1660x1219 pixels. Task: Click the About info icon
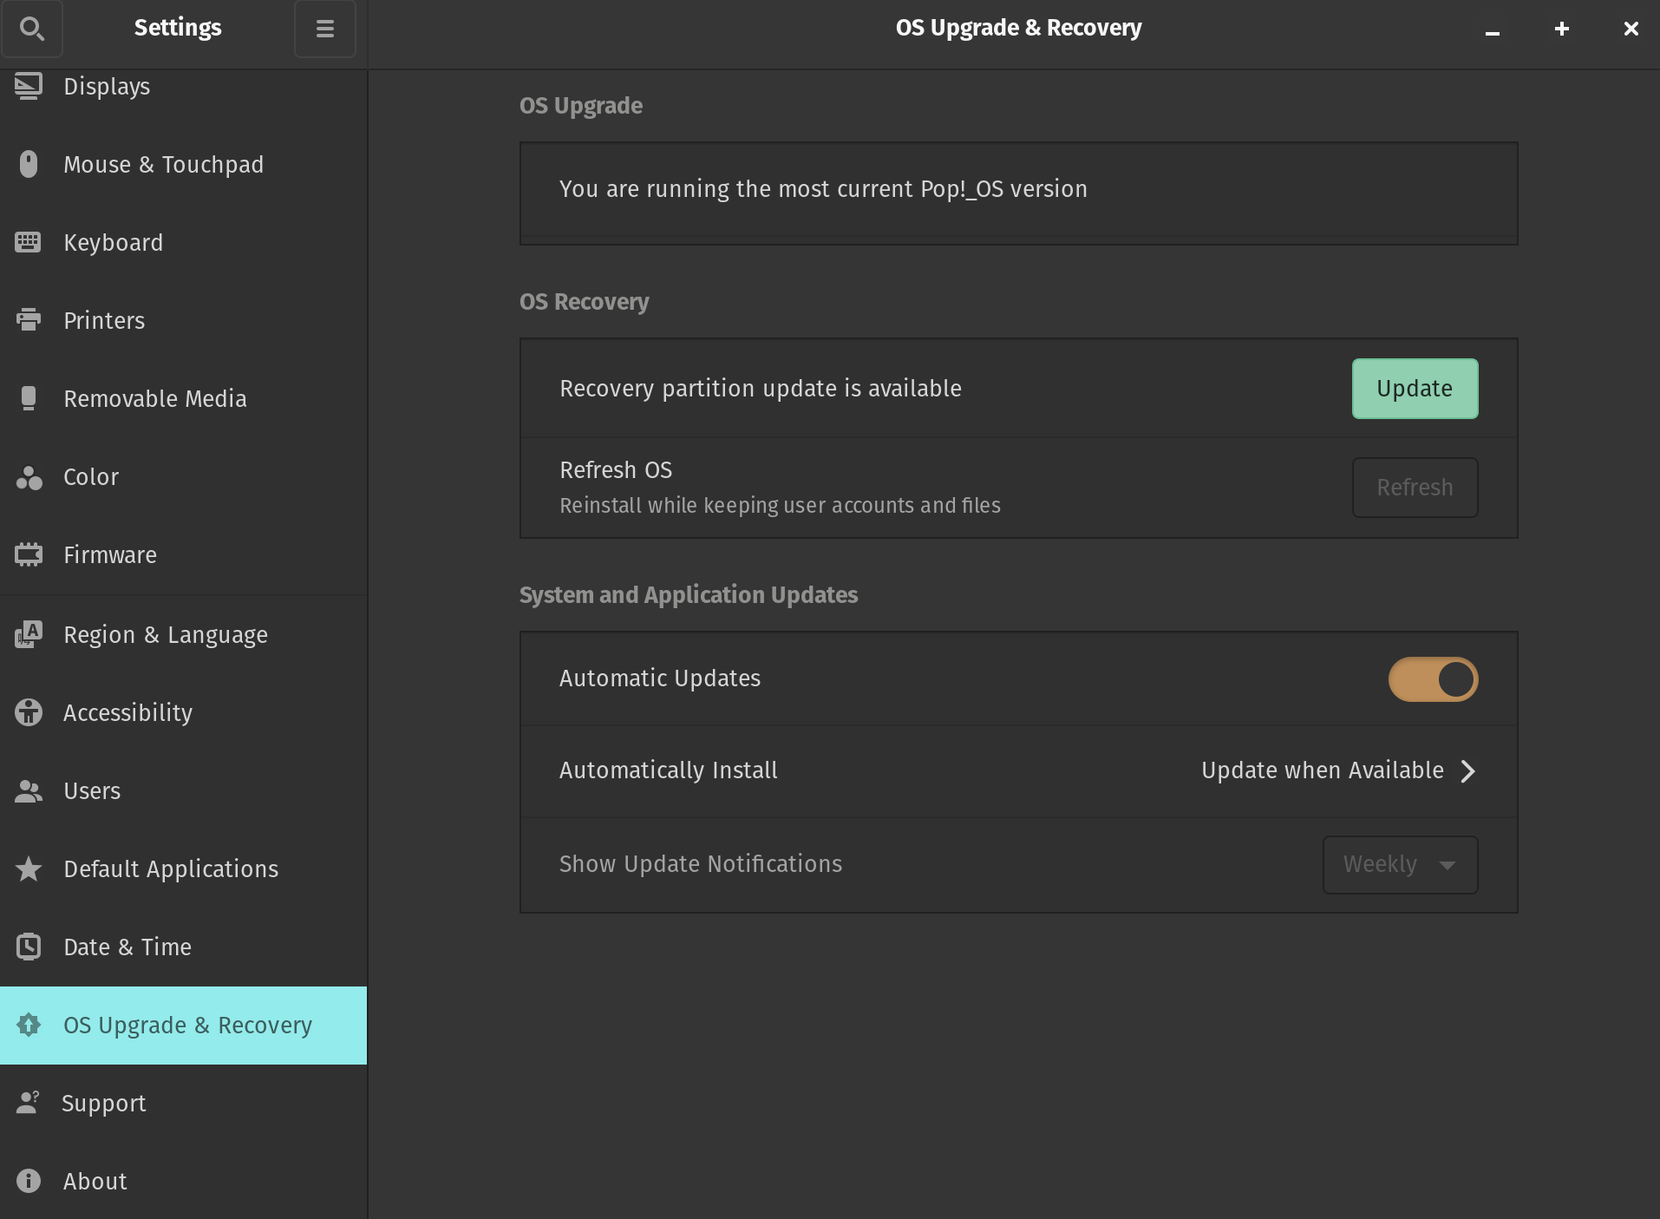point(29,1181)
